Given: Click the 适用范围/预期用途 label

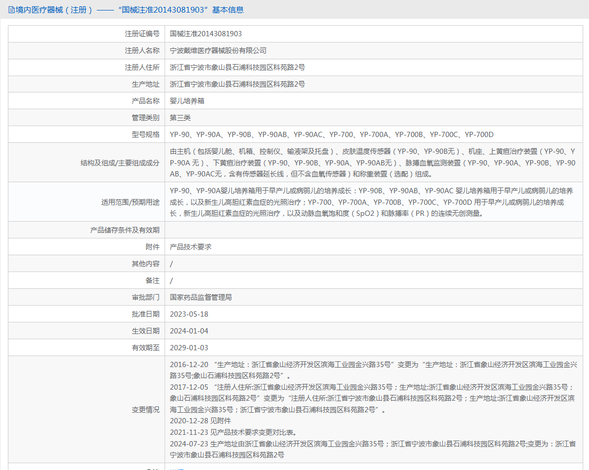Looking at the screenshot, I should (x=130, y=202).
